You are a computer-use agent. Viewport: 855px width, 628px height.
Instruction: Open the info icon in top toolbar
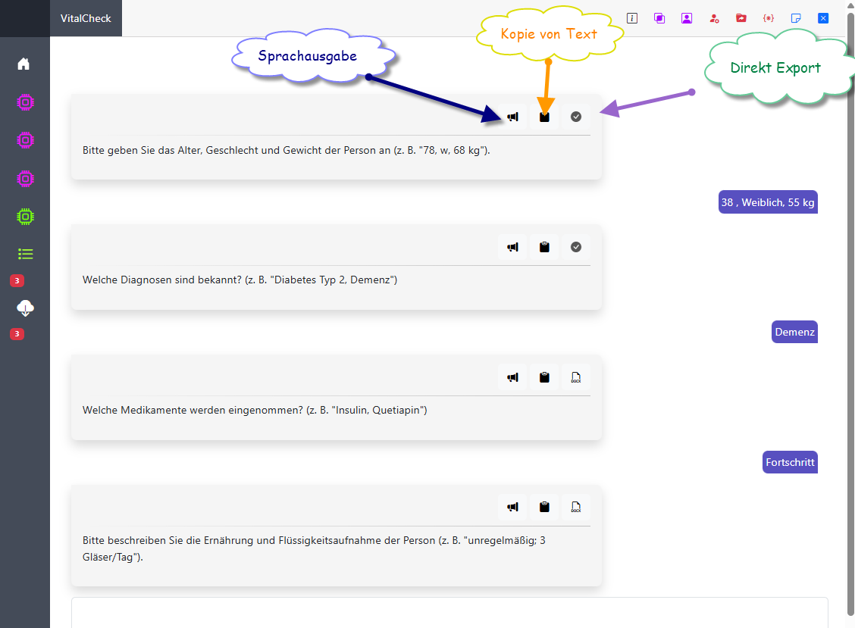coord(632,18)
